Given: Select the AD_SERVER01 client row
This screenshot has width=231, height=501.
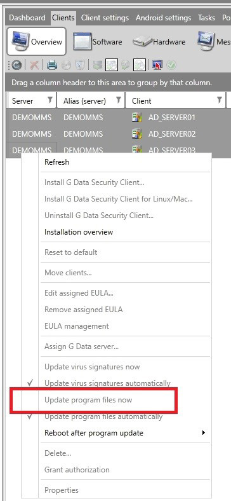Looking at the screenshot, I should coord(118,117).
